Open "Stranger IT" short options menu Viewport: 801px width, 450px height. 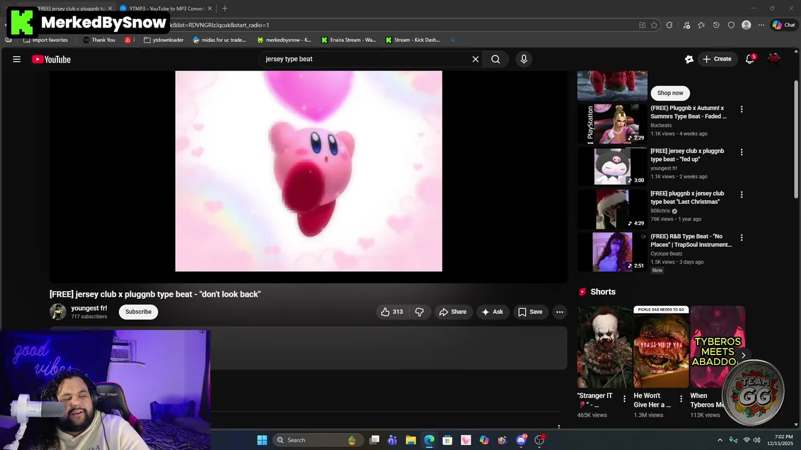[x=624, y=399]
